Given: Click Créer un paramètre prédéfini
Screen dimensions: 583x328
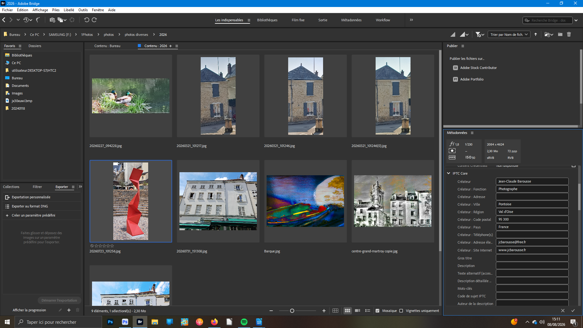Looking at the screenshot, I should coord(42,216).
